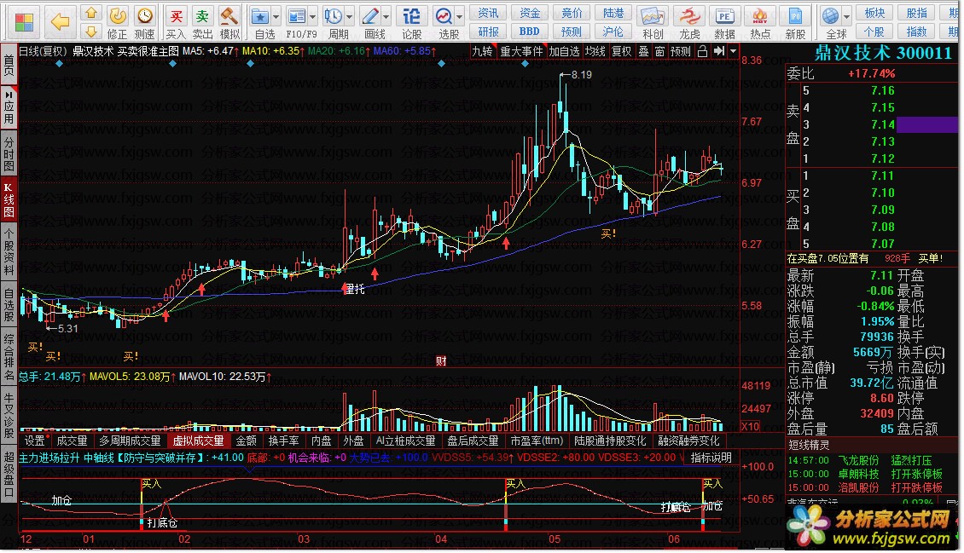Select the AI立桩成交量 tab
This screenshot has width=964, height=553.
click(405, 441)
